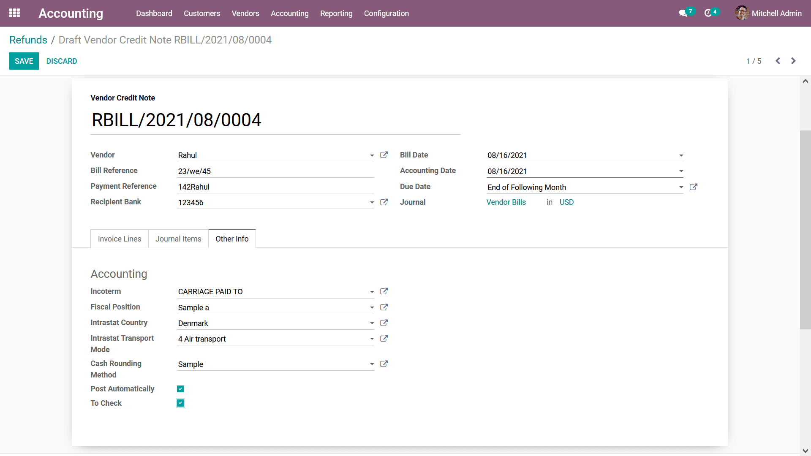Click the DISCARD button

pos(62,61)
